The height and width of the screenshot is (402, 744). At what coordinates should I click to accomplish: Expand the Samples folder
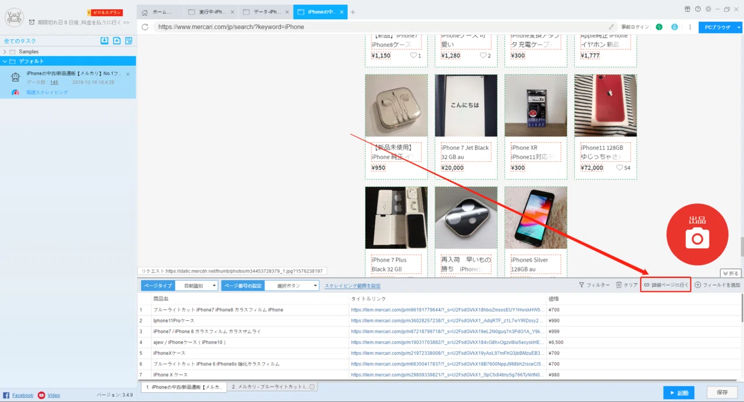(5, 52)
